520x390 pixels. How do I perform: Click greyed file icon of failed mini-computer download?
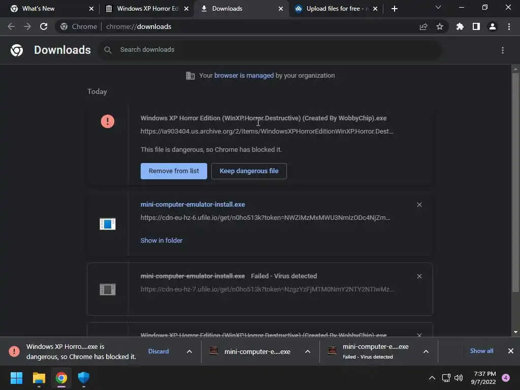tap(108, 289)
